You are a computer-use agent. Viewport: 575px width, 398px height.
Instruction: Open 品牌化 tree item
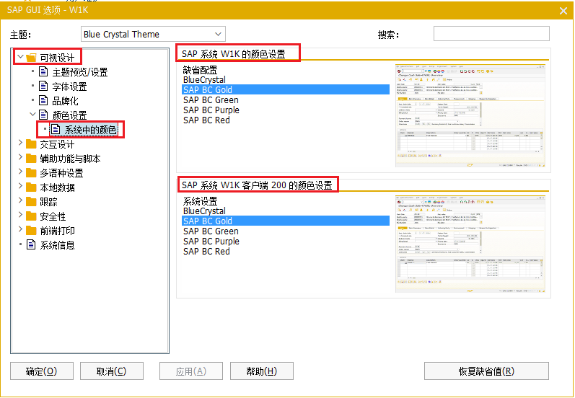point(65,101)
